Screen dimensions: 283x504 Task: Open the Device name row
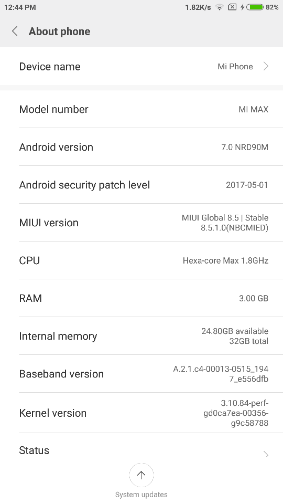(x=141, y=66)
